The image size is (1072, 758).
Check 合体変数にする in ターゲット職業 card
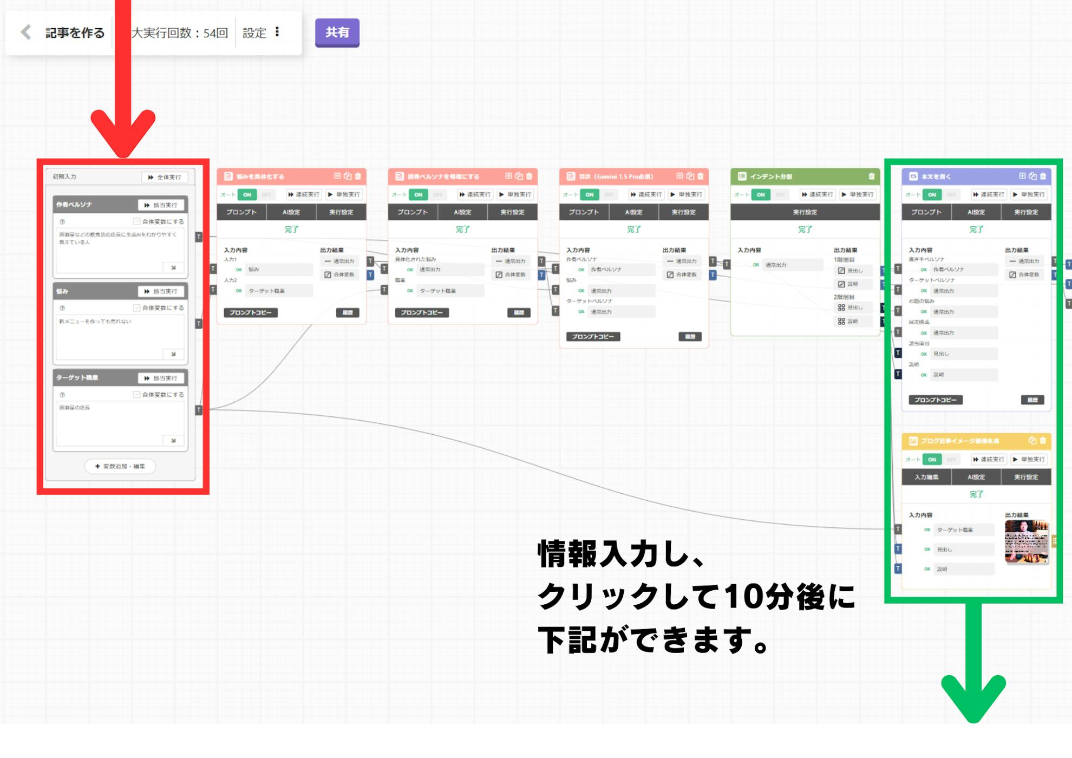pos(137,395)
